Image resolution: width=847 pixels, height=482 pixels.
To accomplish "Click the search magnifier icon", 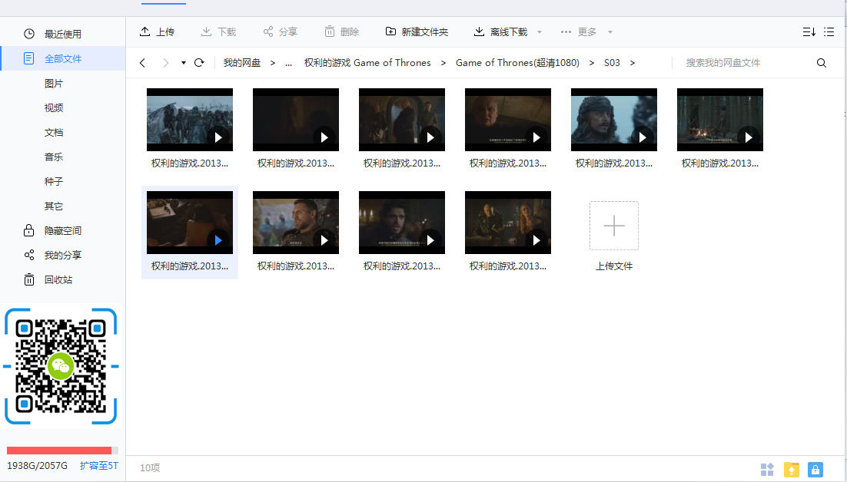I will 821,63.
